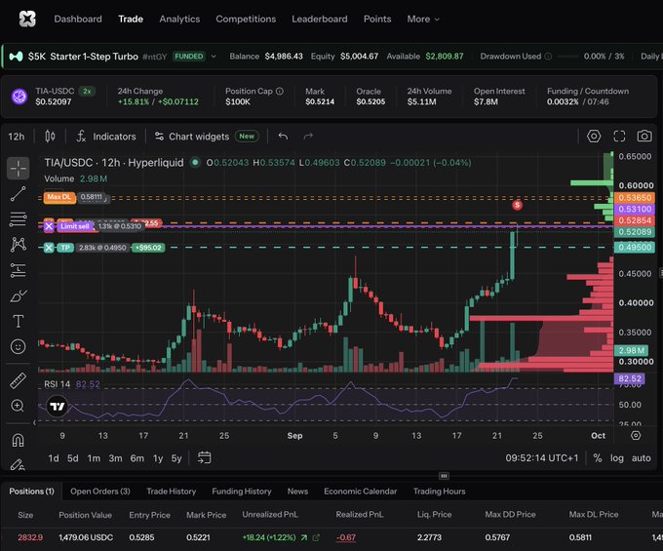Click the TIA token icon
This screenshot has width=663, height=551.
(x=19, y=97)
